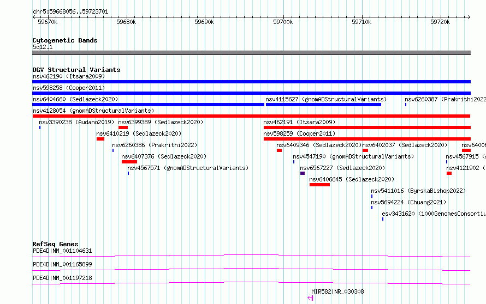Select the nsv3390238 (Audano2019) label
This screenshot has height=304, width=486.
click(76, 122)
